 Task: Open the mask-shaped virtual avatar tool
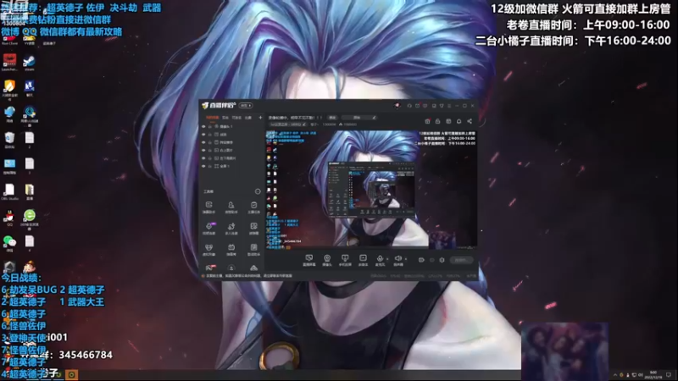[208, 249]
